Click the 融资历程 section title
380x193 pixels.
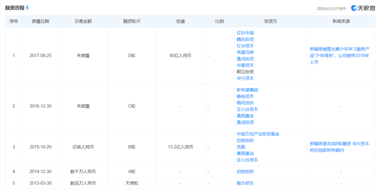(15, 8)
